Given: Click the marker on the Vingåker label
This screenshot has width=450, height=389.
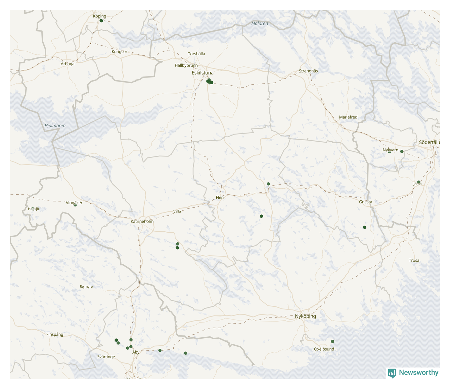Looking at the screenshot, I should pyautogui.click(x=75, y=205).
